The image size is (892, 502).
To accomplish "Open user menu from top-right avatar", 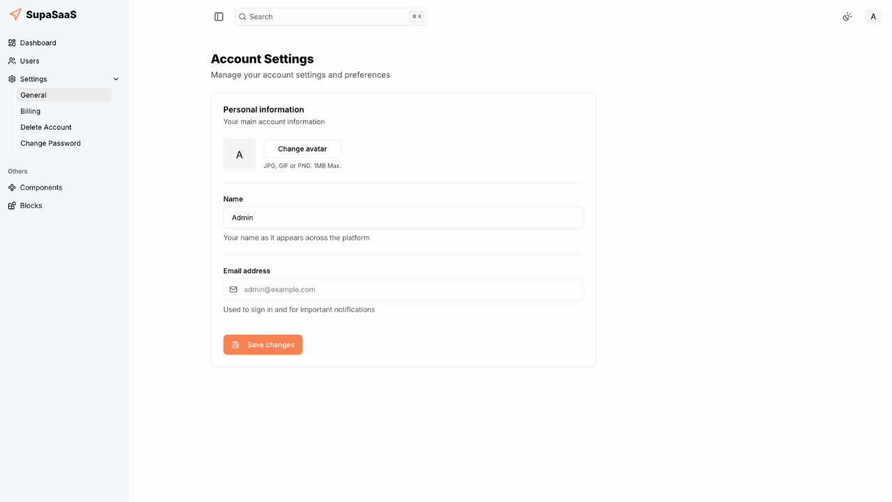I will 873,17.
